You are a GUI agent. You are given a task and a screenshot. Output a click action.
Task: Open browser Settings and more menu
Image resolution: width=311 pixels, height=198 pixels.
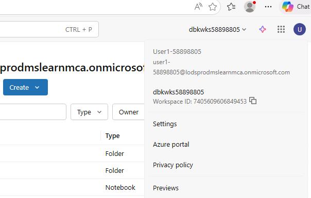click(x=268, y=7)
